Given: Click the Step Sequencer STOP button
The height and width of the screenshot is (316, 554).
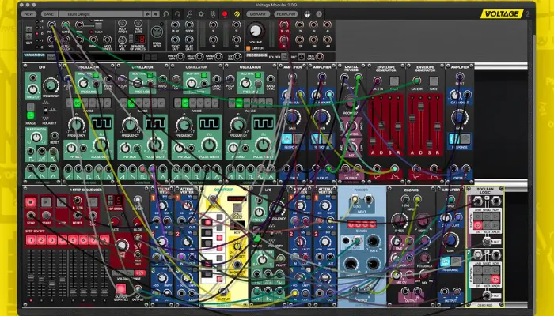Looking at the screenshot, I should pos(31,202).
